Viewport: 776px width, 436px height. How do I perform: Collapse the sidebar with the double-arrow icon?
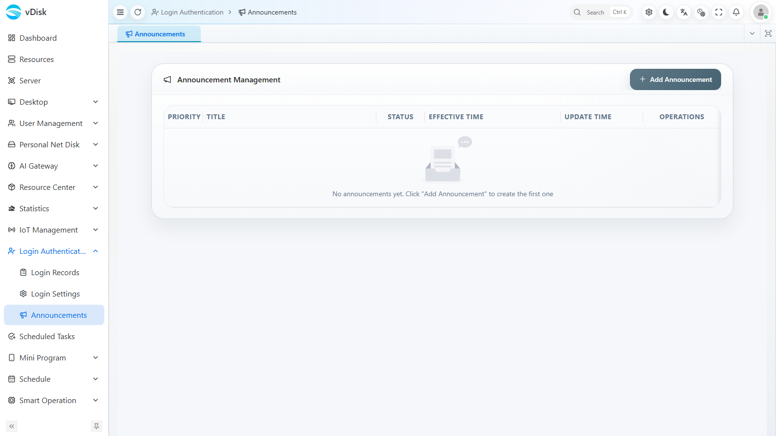12,426
